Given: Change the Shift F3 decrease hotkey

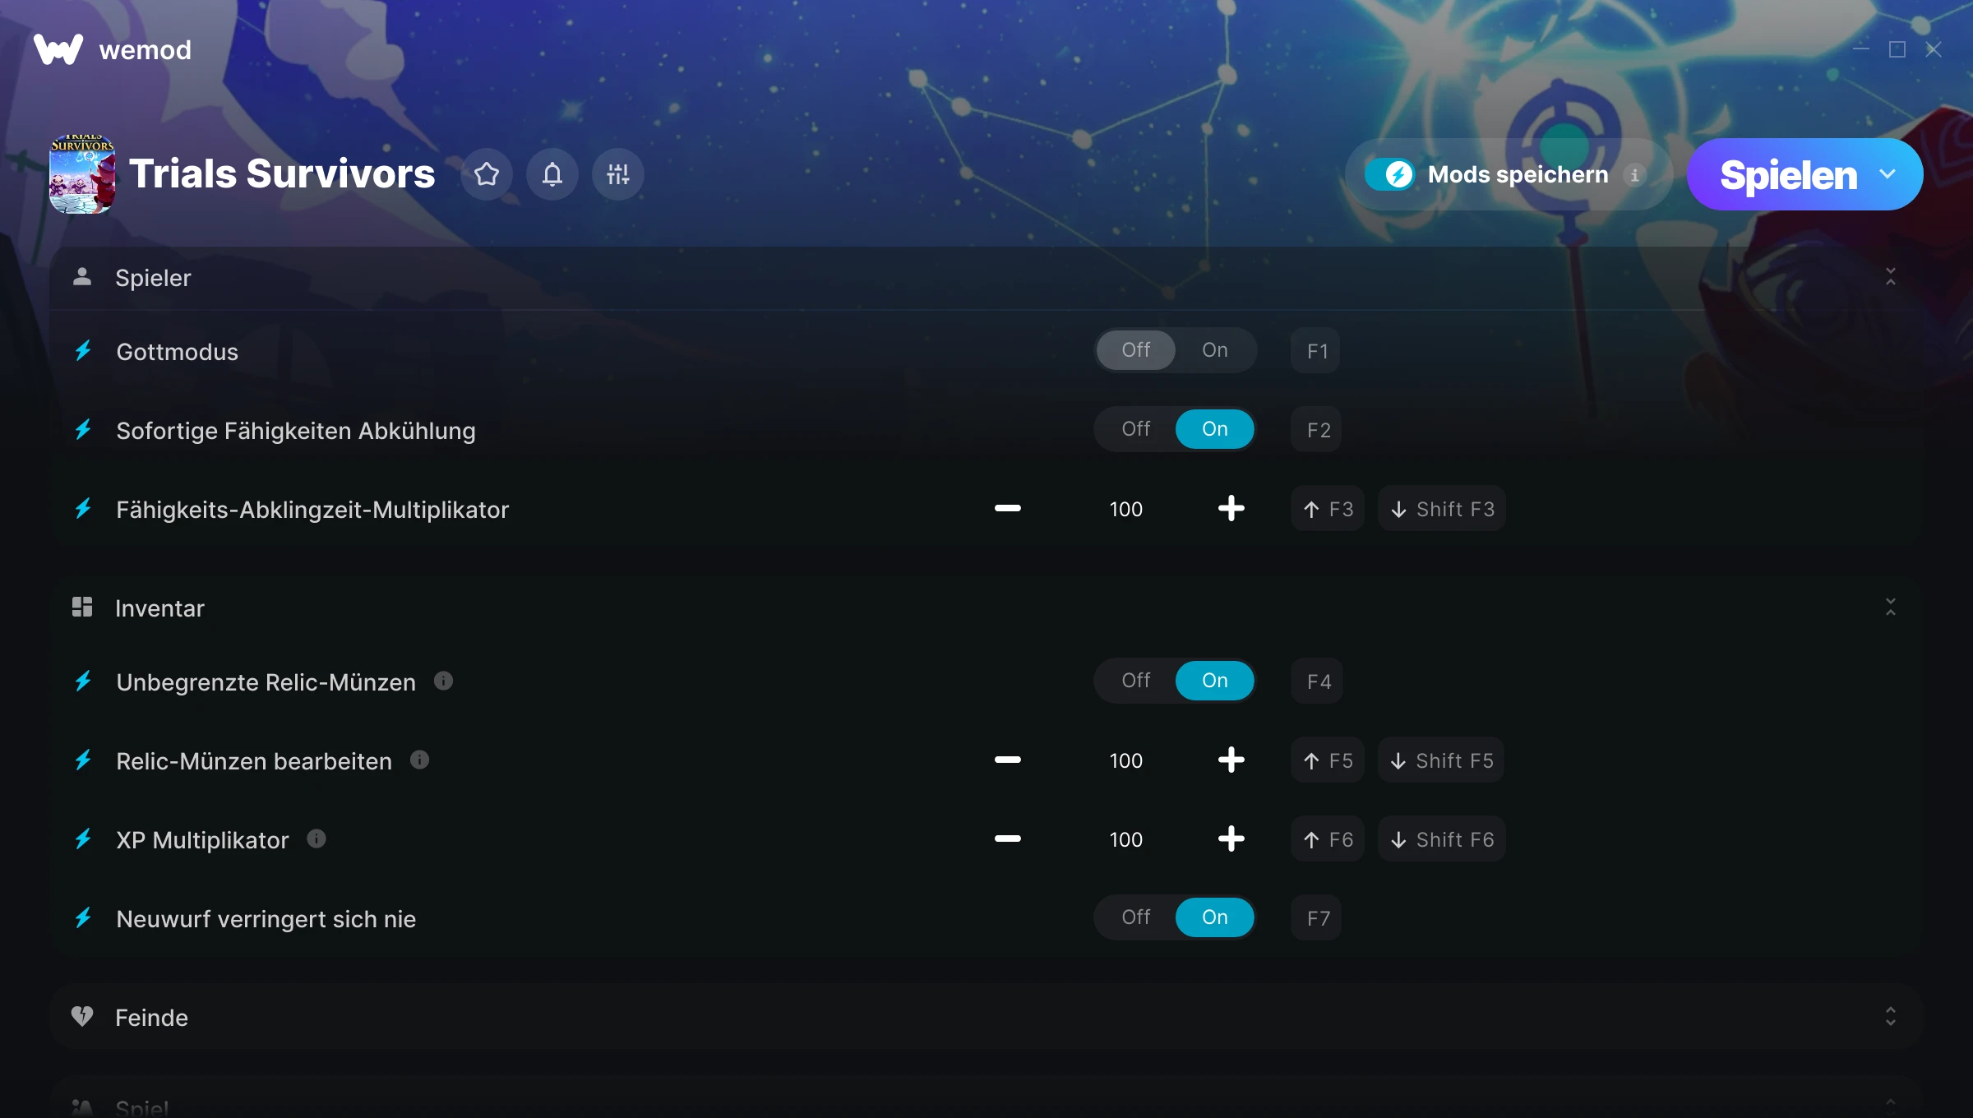Looking at the screenshot, I should [x=1442, y=509].
